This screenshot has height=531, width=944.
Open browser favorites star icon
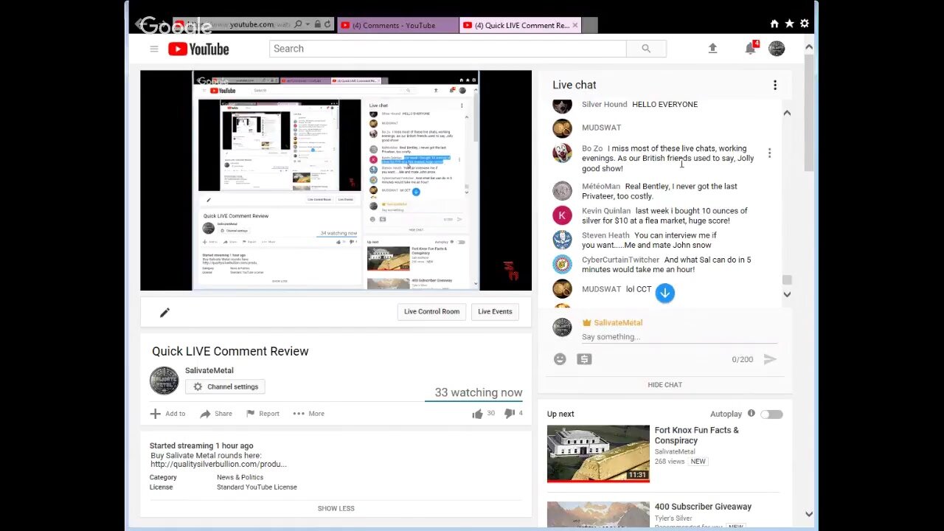point(789,24)
